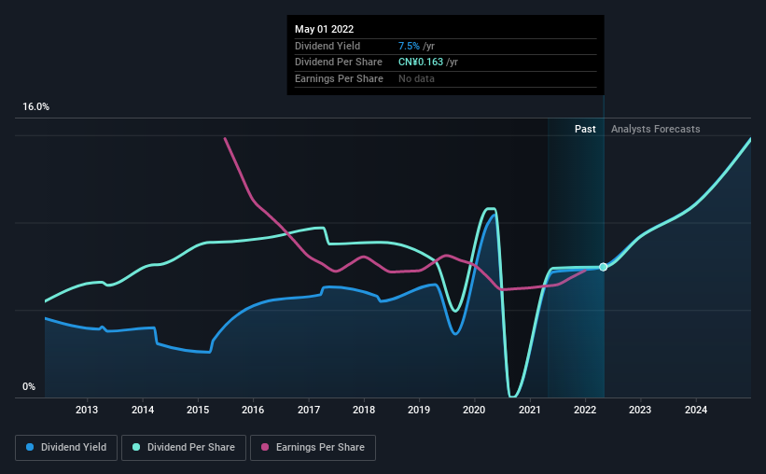
Task: Toggle the Dividend Per Share legend button
Action: click(184, 448)
